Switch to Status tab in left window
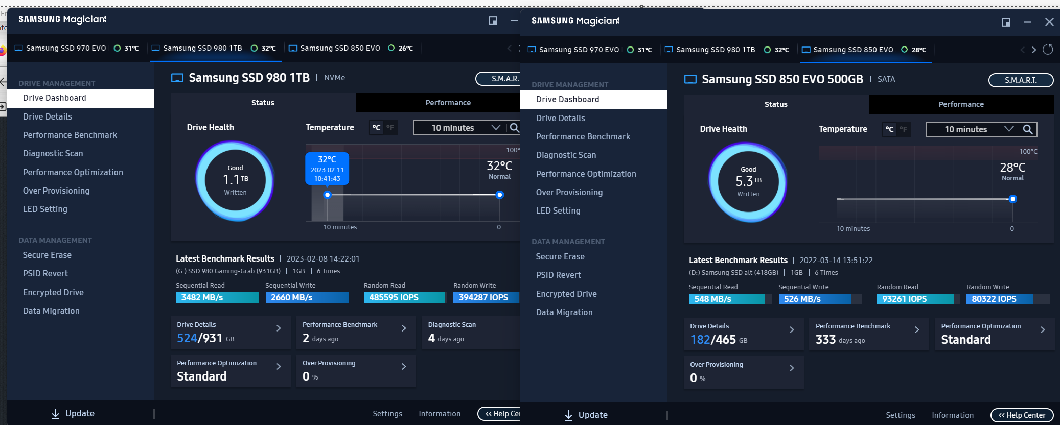The height and width of the screenshot is (425, 1060). pyautogui.click(x=263, y=103)
